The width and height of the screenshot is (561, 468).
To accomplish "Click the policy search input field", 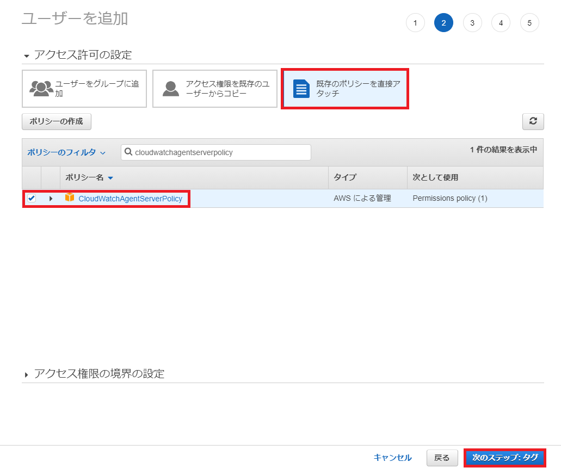I will tap(215, 152).
